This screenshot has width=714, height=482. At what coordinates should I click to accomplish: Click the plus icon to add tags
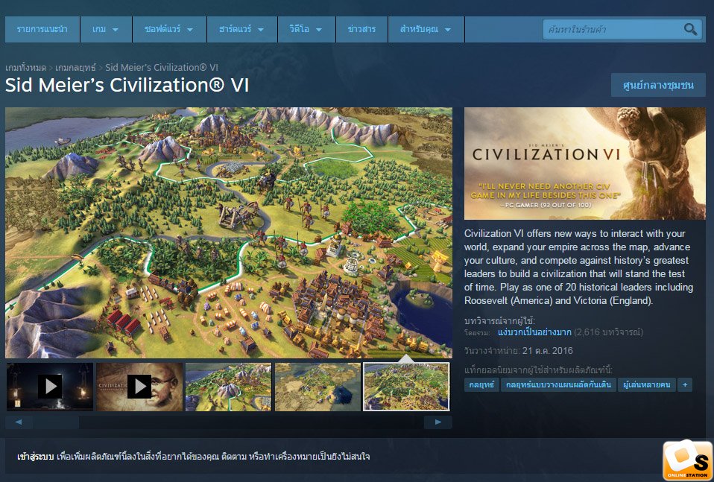(x=684, y=384)
